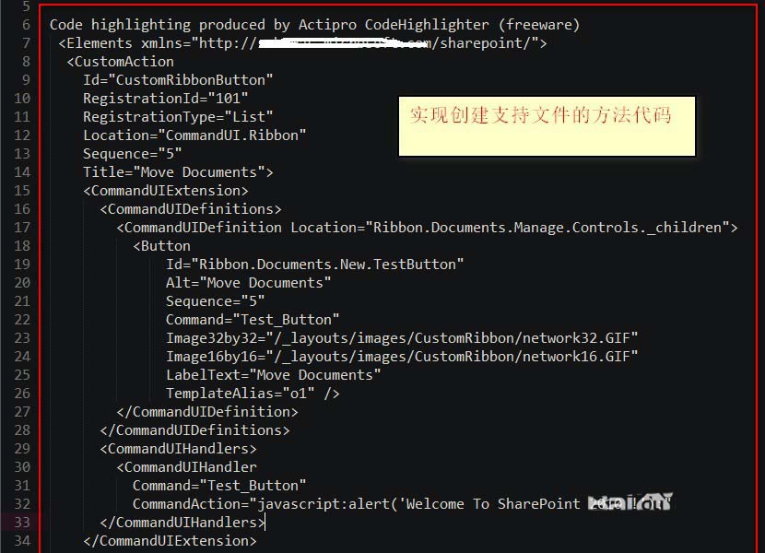Click the RegistrationId="101" attribute
Screen dimensions: 765x553
[x=166, y=98]
